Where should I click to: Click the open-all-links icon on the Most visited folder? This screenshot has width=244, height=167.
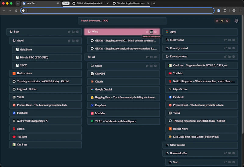(x=225, y=40)
